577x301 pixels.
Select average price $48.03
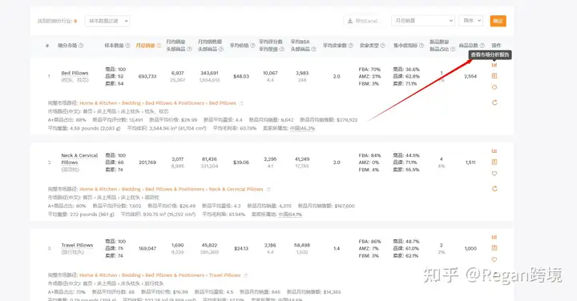point(241,76)
